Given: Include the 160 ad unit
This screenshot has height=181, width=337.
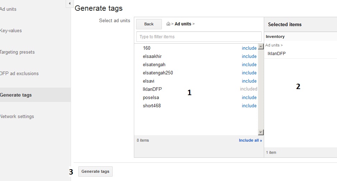Looking at the screenshot, I should 249,48.
